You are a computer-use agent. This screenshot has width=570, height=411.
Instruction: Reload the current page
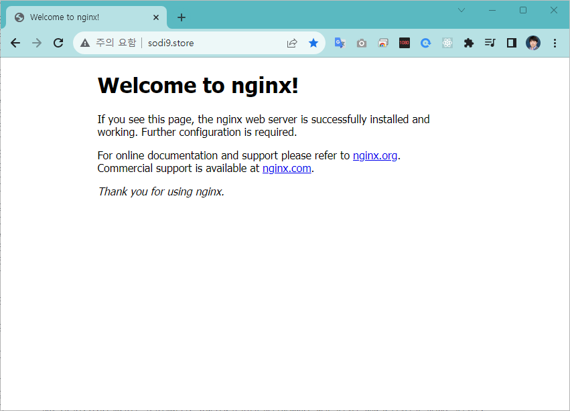[58, 42]
